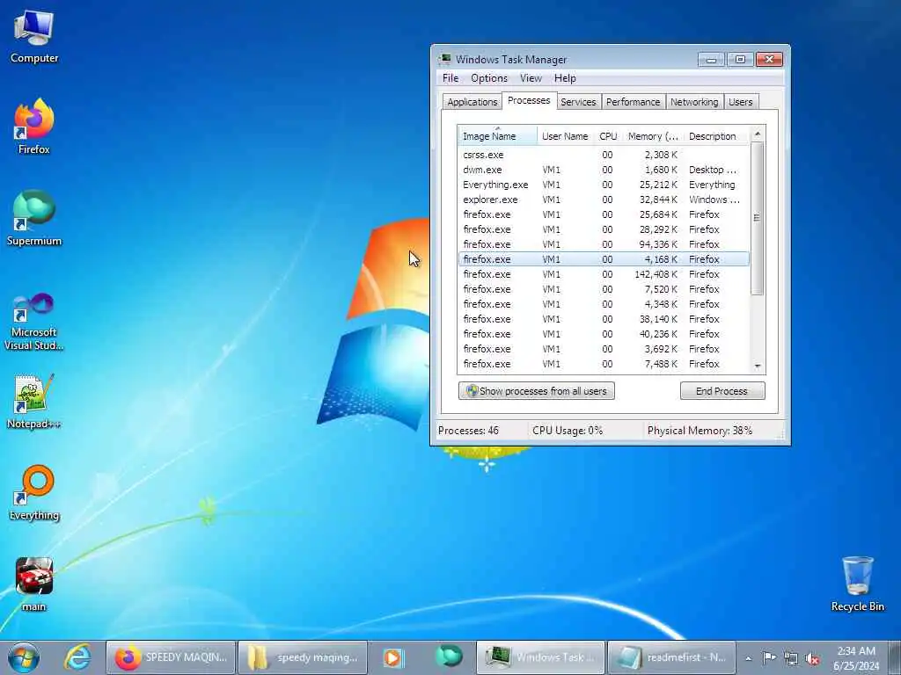Select firefox.exe using 40,236 K
This screenshot has height=675, width=901.
click(x=604, y=334)
